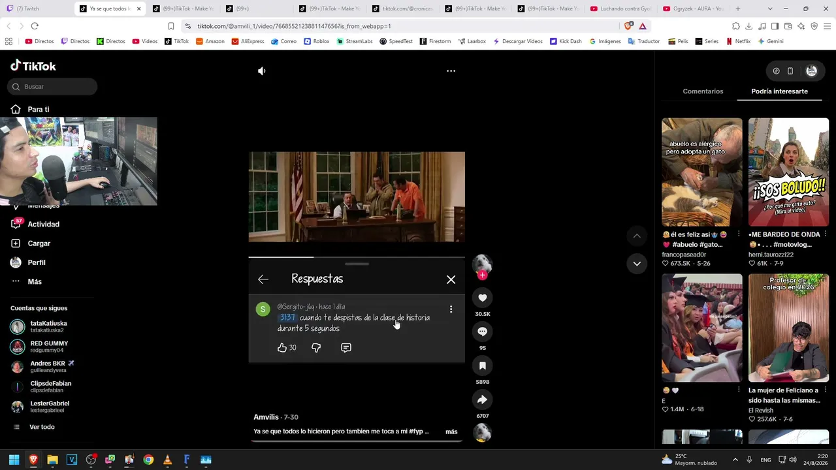The height and width of the screenshot is (470, 836).
Task: Reply to the comment via chat icon
Action: tap(346, 348)
